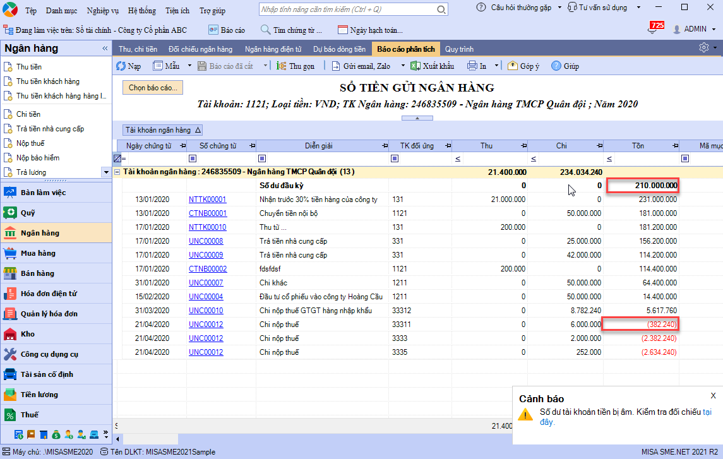Viewport: 723px width, 459px height.
Task: Click the In printer icon
Action: pos(472,66)
